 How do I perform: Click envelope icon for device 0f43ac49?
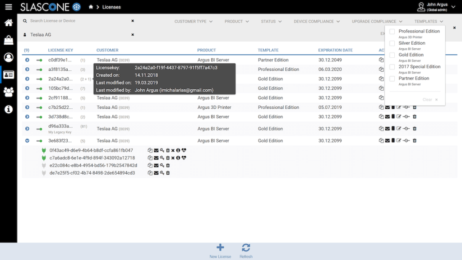pos(156,150)
